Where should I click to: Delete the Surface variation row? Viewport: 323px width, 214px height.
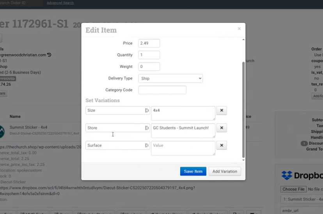pyautogui.click(x=221, y=145)
